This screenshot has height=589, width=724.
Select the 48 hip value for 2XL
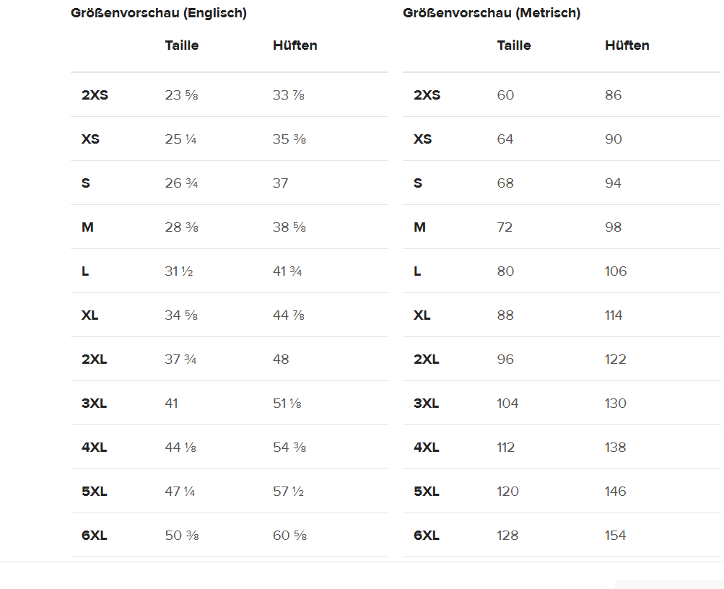point(281,359)
